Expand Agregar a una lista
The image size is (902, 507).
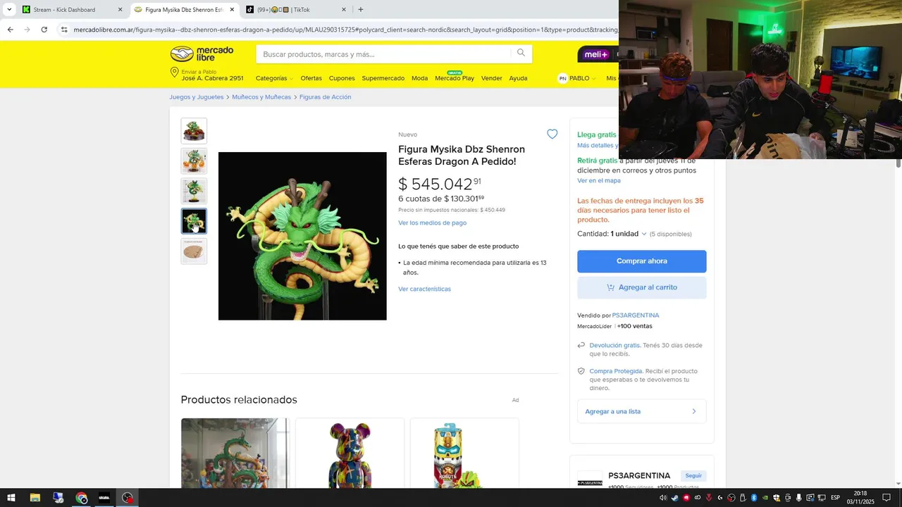click(x=641, y=411)
